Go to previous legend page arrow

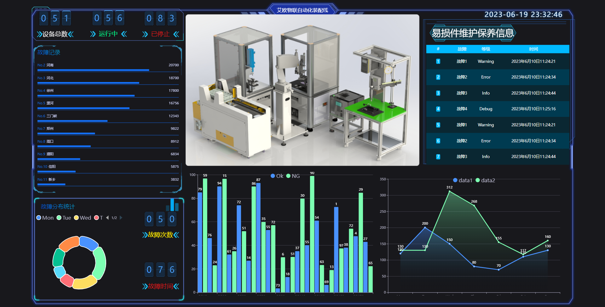pos(107,218)
